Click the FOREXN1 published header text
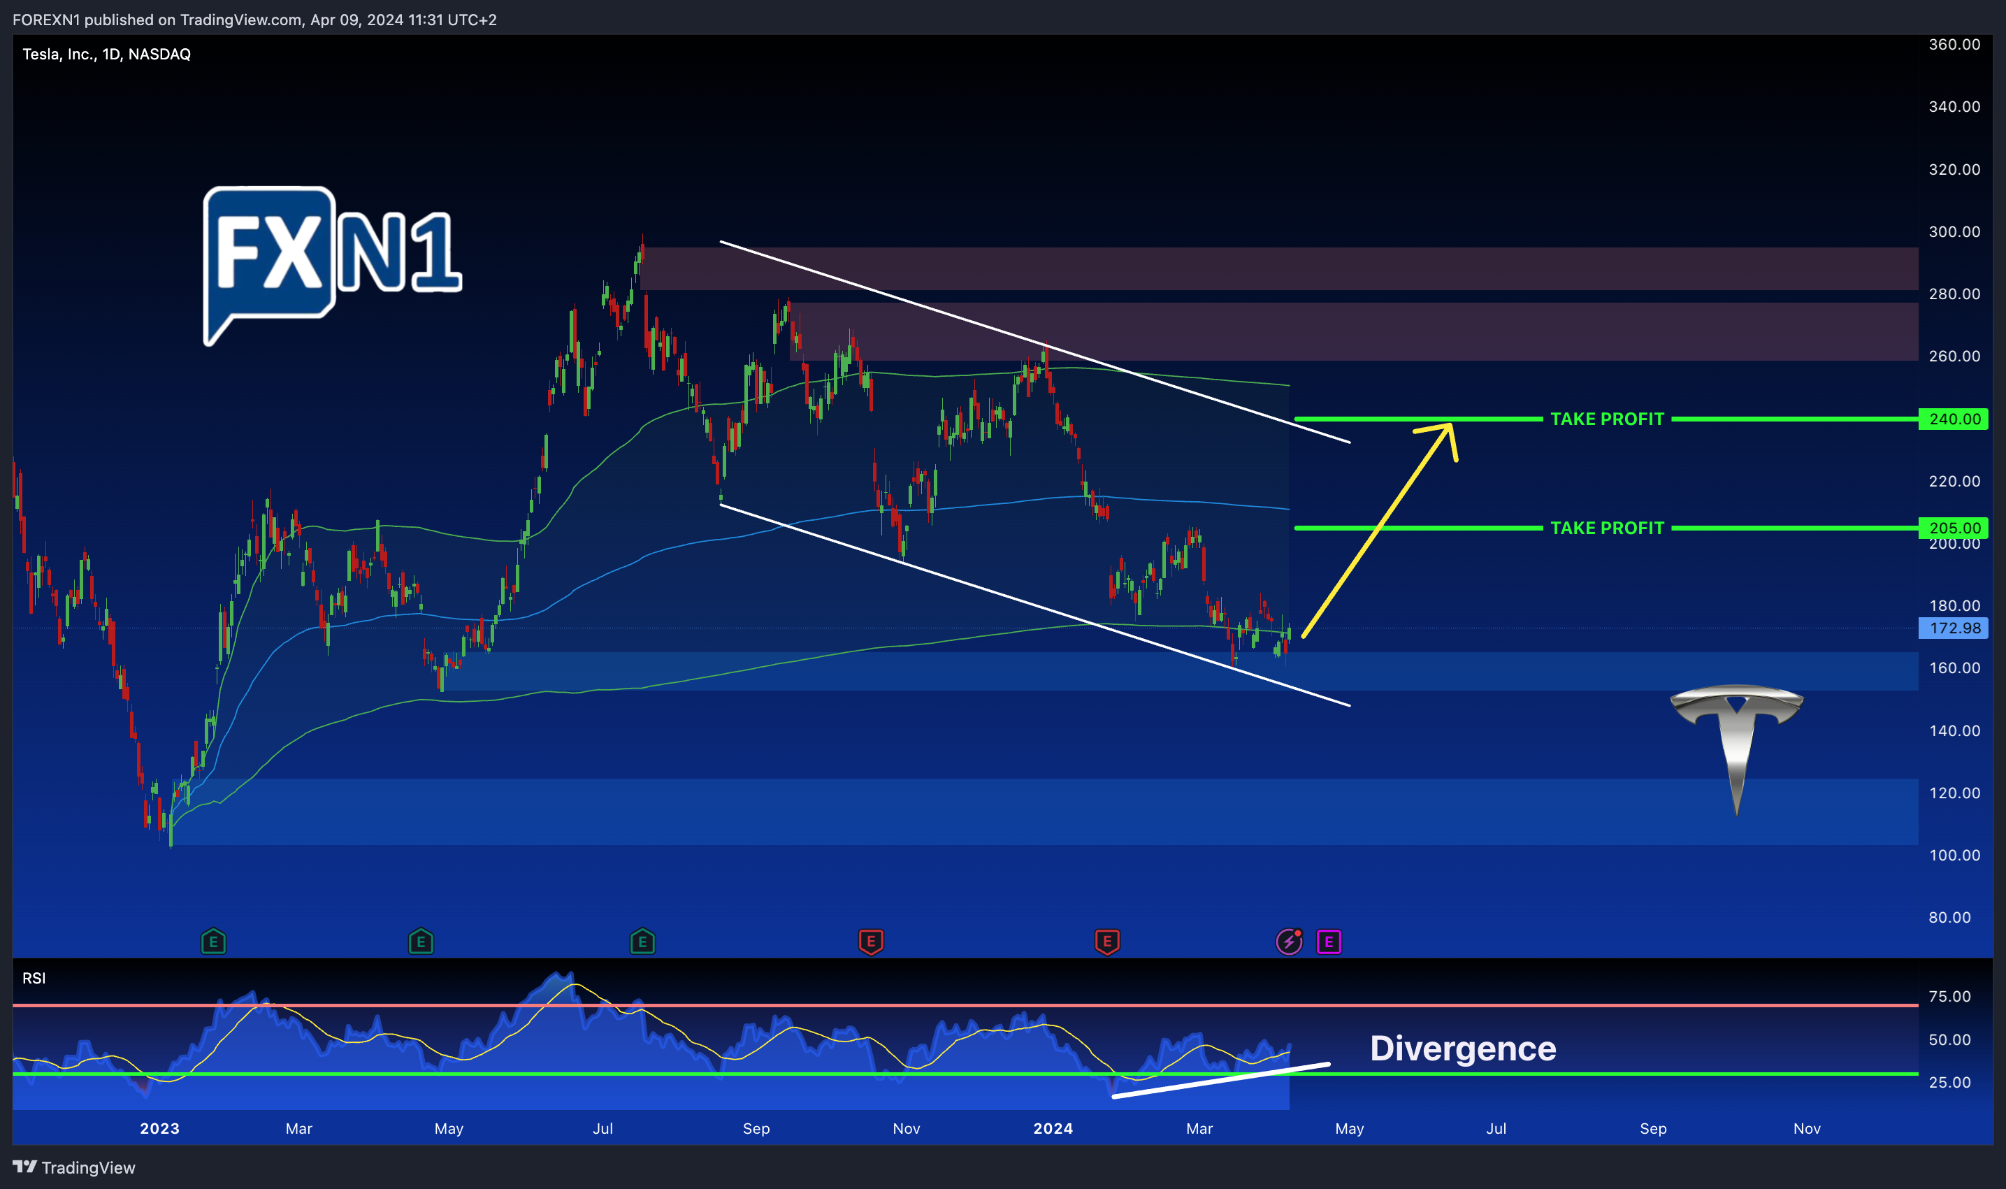The image size is (2006, 1189). tap(254, 20)
